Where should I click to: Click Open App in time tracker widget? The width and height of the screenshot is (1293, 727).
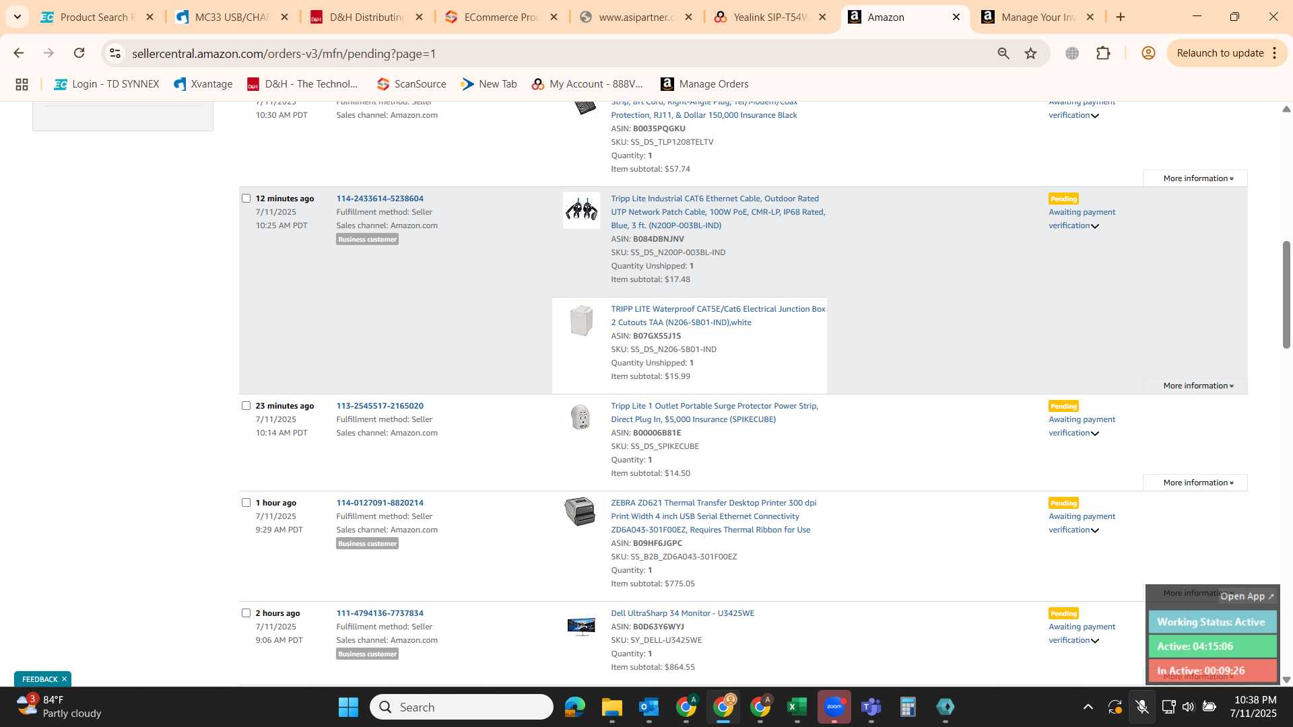1247,596
